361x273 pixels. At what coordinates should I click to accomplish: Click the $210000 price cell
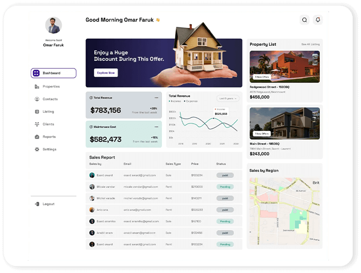pos(197,187)
